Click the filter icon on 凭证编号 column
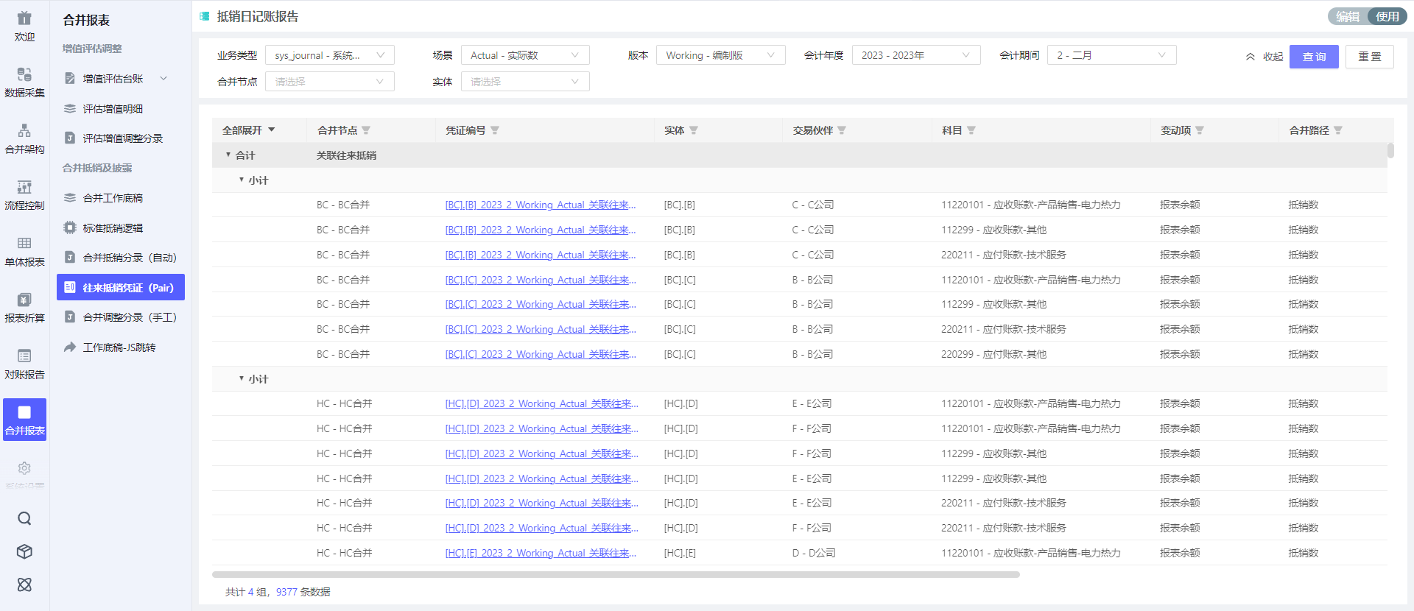This screenshot has height=611, width=1414. coord(495,130)
